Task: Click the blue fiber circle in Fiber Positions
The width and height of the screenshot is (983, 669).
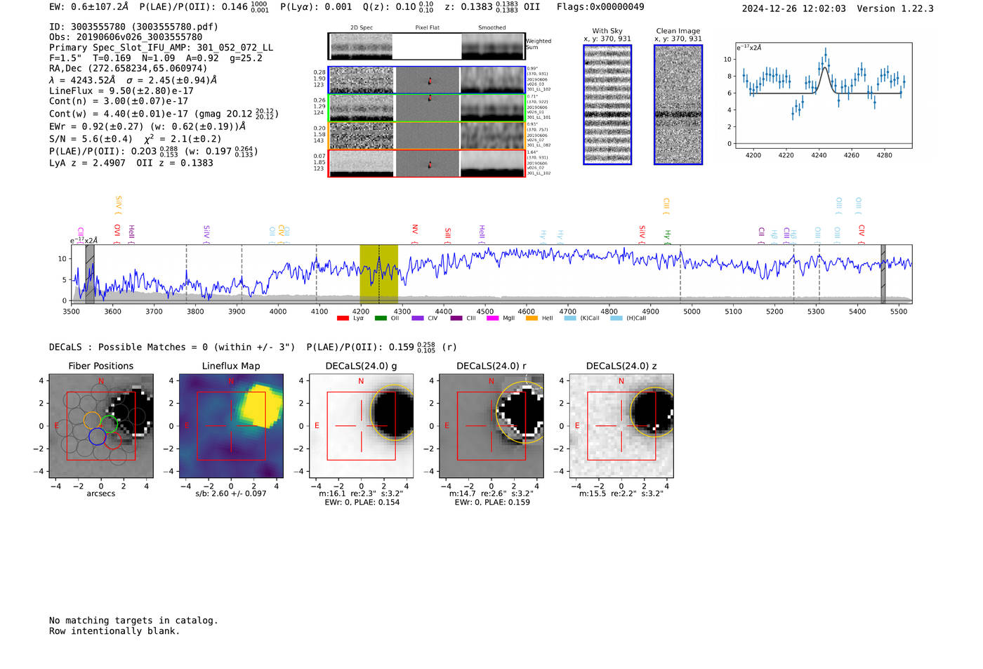Action: click(x=97, y=437)
